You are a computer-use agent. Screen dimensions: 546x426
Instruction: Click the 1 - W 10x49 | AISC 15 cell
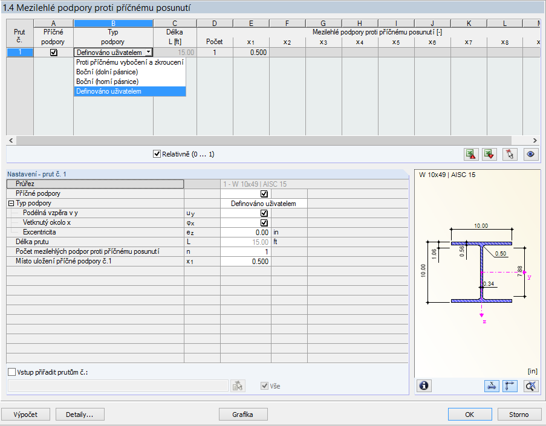coord(314,184)
